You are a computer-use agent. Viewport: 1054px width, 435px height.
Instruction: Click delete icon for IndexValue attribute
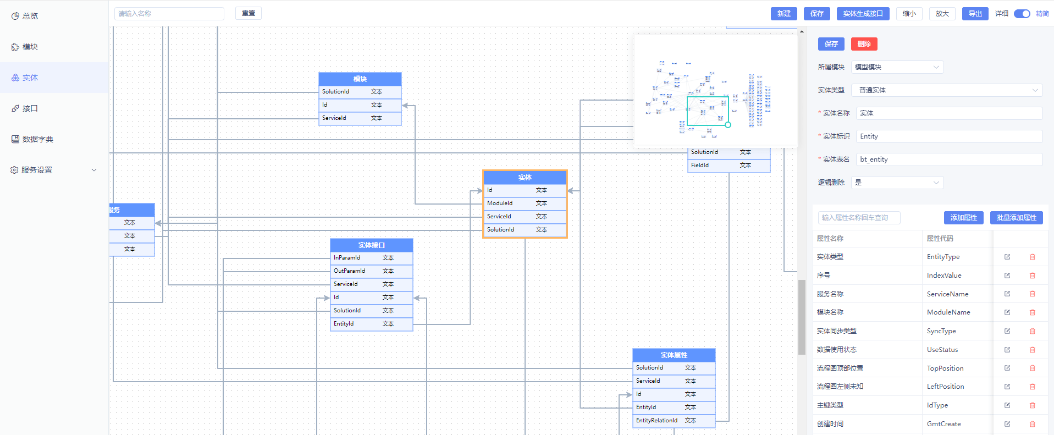1032,276
